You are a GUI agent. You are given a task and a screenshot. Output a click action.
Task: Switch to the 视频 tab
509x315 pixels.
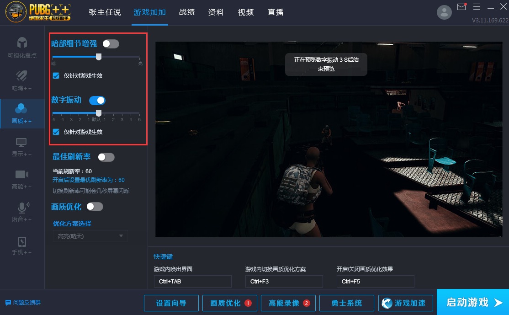click(x=246, y=12)
